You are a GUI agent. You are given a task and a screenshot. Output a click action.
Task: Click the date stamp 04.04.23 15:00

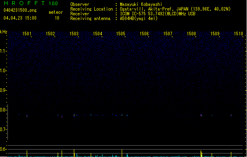(20, 18)
